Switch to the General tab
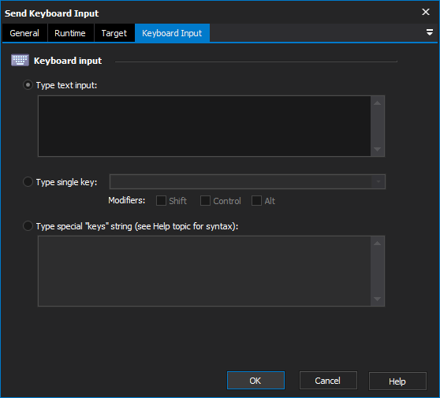Screen dimensions: 440x398 pos(24,33)
